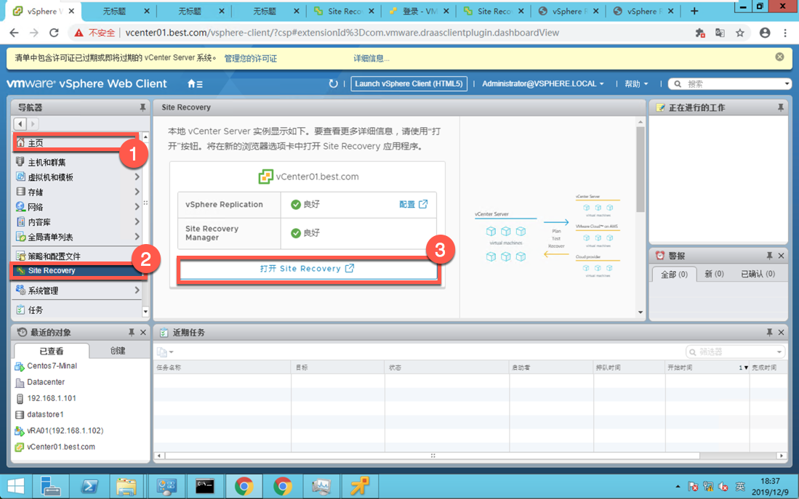Close the Recent Objects panel

(x=143, y=332)
